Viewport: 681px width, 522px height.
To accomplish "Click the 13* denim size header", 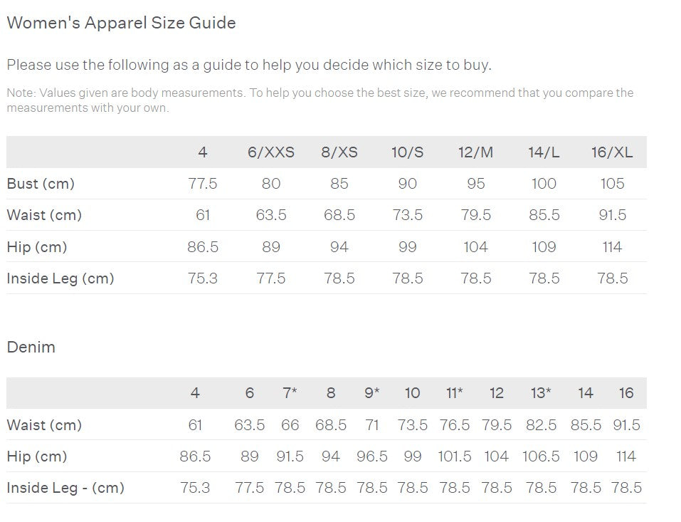I will click(541, 393).
